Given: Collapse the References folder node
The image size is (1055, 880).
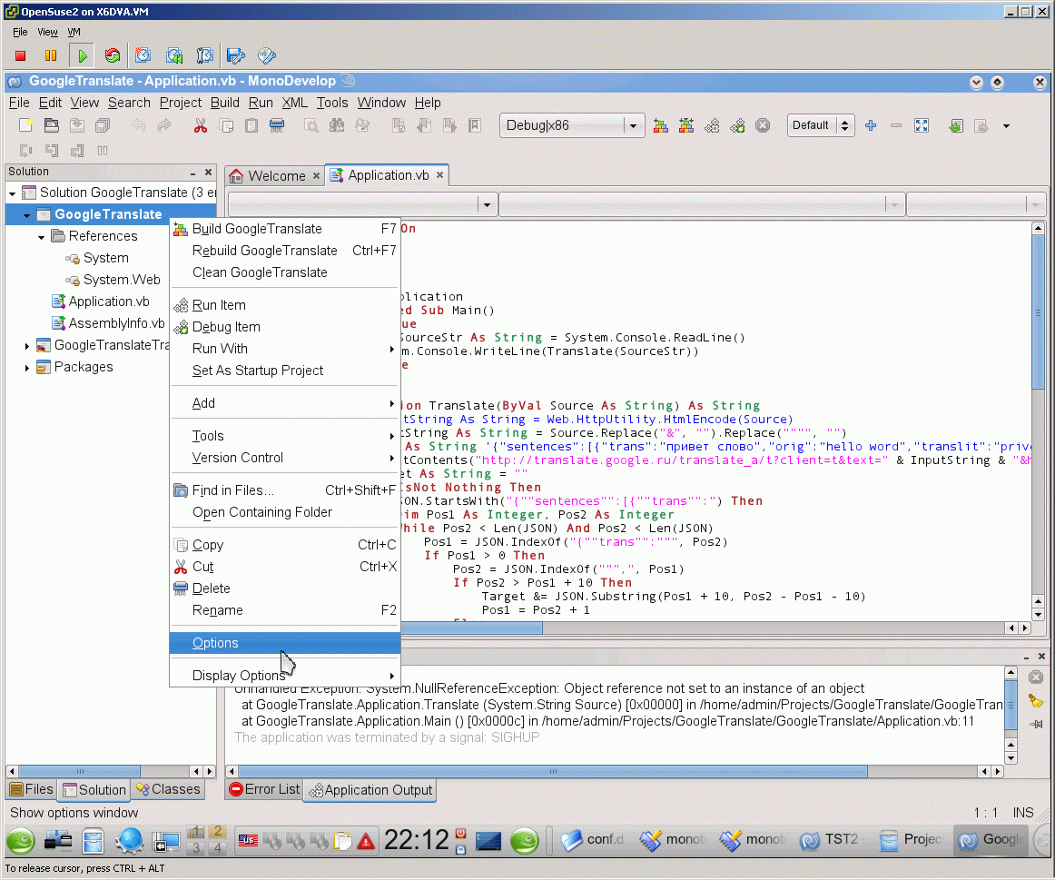Looking at the screenshot, I should click(x=42, y=237).
